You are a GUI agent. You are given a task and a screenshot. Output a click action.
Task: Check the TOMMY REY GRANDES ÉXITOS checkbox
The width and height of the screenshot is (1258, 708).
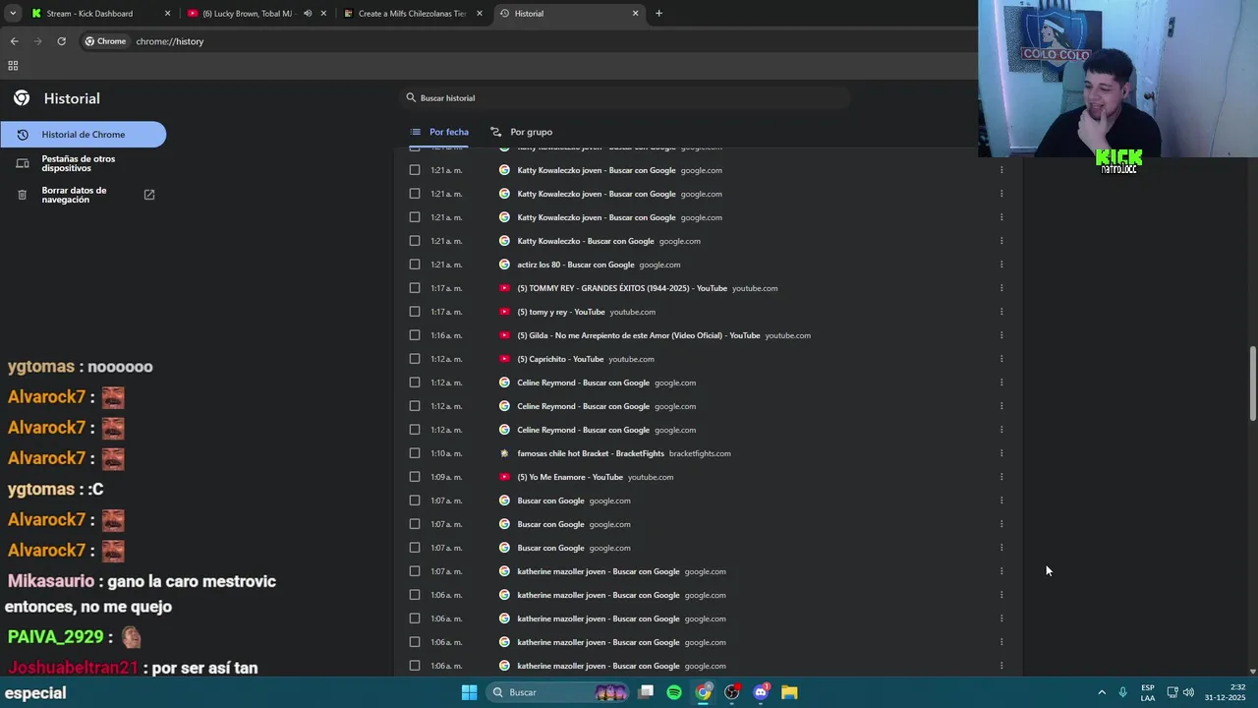pos(415,288)
